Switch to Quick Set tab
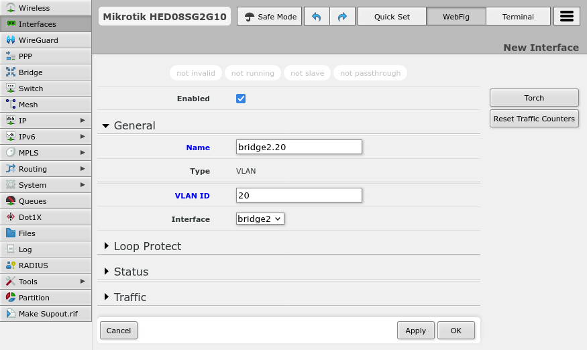587x350 pixels. pos(392,17)
